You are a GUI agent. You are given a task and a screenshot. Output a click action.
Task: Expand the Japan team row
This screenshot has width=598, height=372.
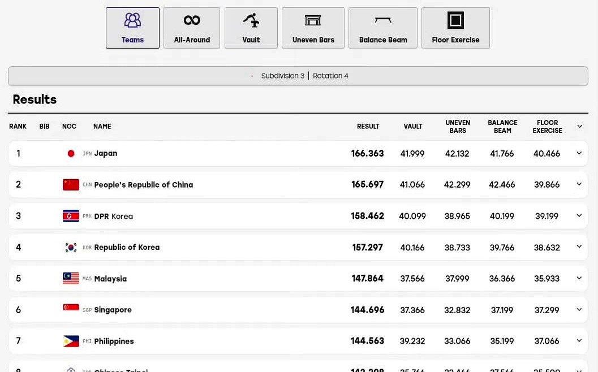(579, 153)
